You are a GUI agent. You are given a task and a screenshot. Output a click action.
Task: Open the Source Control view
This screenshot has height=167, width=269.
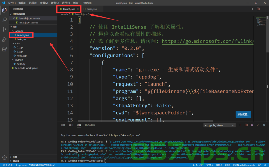4,30
